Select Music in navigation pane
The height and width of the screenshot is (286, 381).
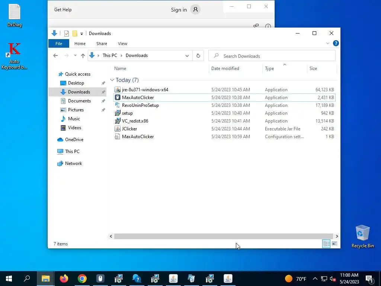click(74, 119)
